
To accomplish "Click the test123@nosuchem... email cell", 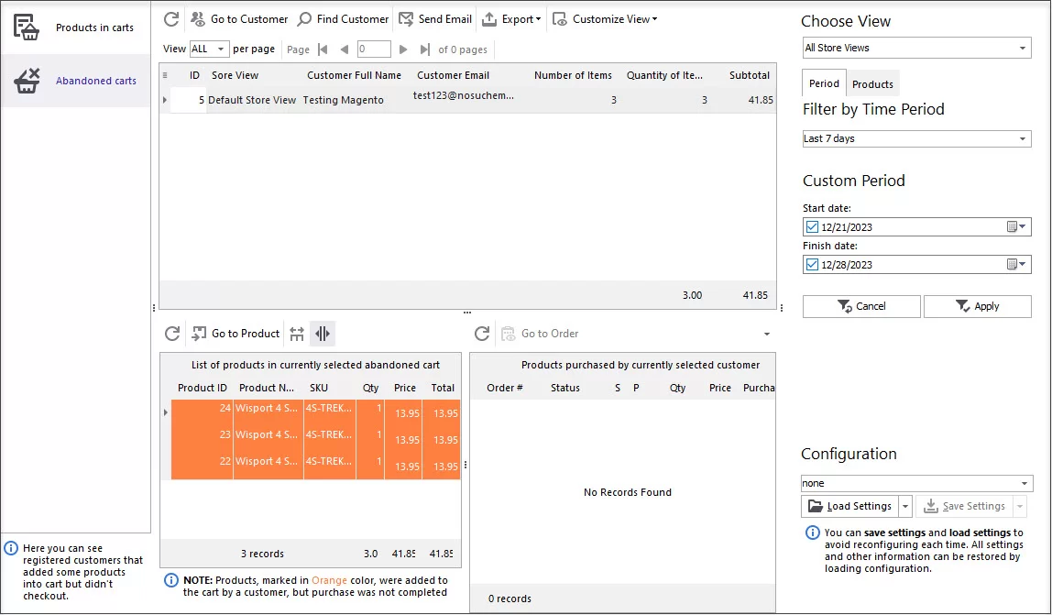I will (x=464, y=95).
